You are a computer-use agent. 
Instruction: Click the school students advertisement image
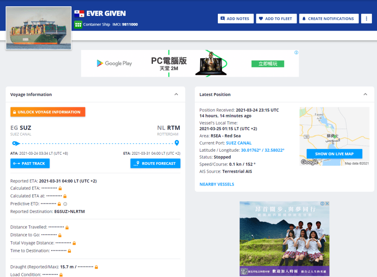pos(284,238)
